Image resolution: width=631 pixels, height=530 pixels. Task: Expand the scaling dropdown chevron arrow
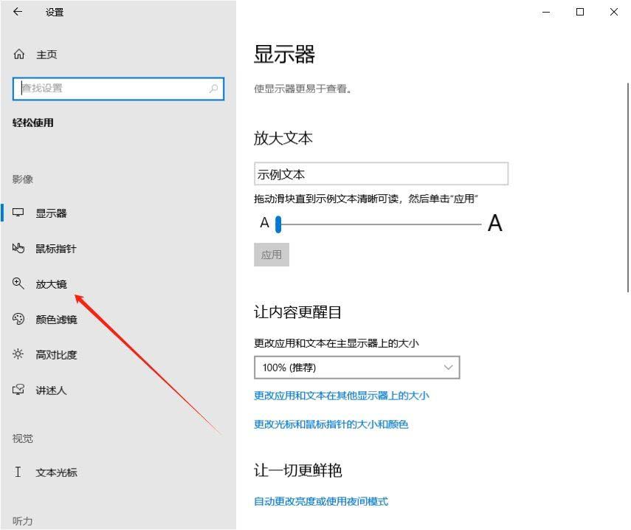point(448,368)
